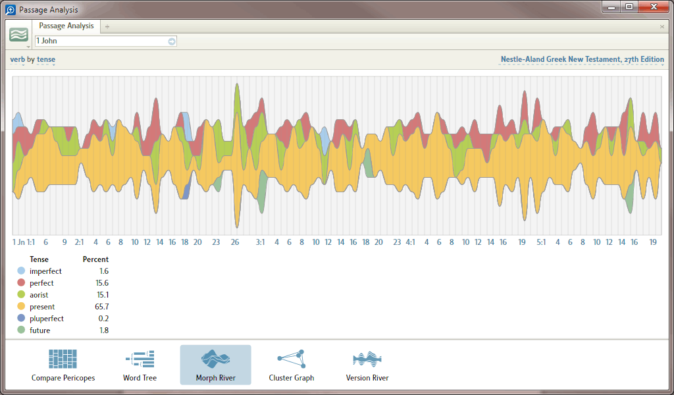The image size is (674, 395).
Task: Click the 15.6 percent value
Action: tap(102, 283)
